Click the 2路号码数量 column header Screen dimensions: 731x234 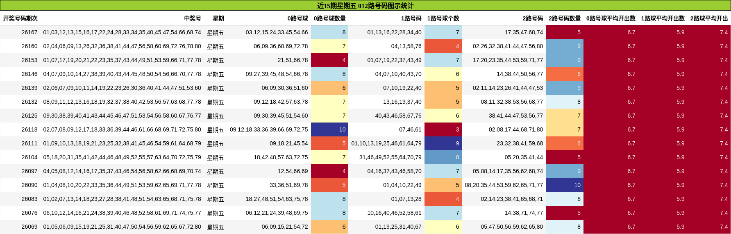tap(565, 18)
